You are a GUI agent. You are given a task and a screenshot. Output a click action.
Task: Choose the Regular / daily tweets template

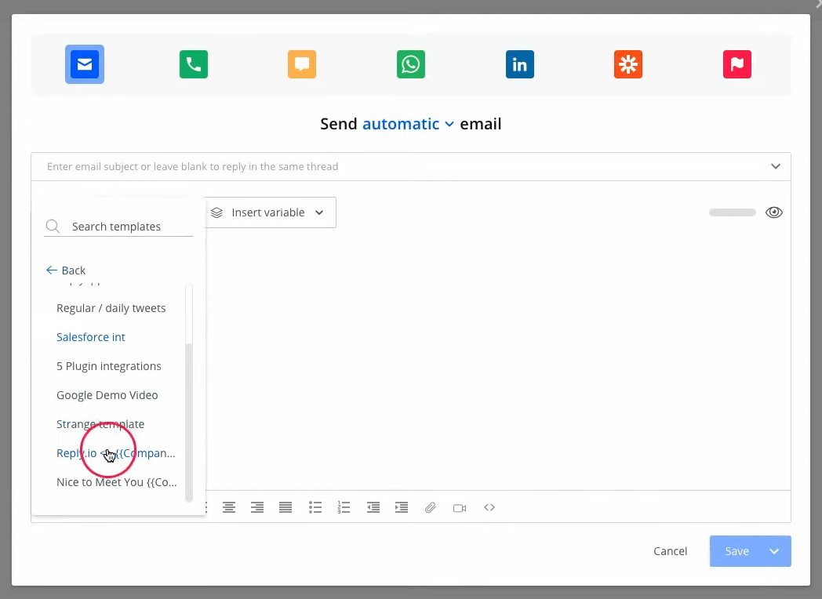click(x=111, y=308)
